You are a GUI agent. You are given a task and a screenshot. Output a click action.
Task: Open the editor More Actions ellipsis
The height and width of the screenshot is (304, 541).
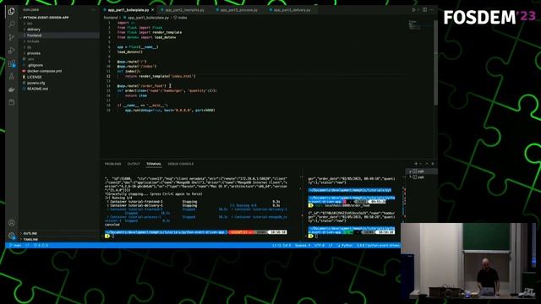click(x=432, y=10)
